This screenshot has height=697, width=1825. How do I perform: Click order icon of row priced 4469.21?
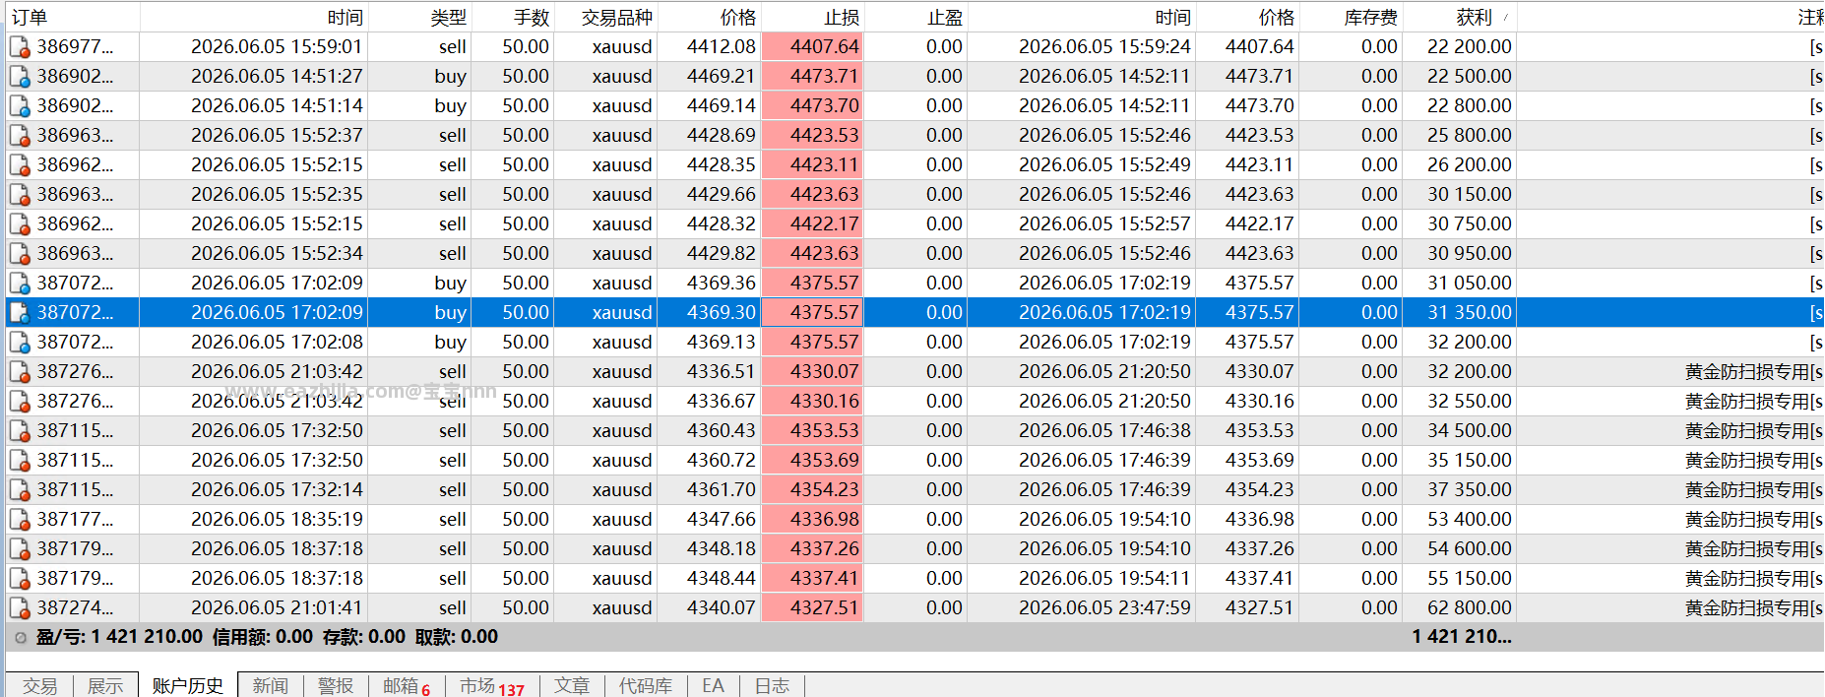[x=20, y=77]
